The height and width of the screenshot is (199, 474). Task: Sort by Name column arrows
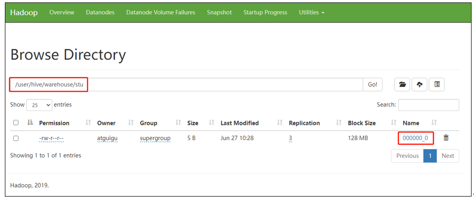[x=434, y=123]
